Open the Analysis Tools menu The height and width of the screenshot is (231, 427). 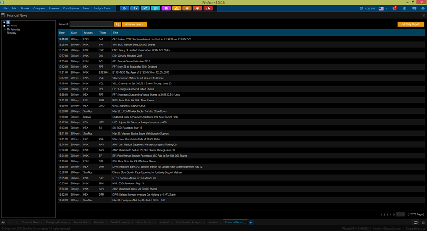click(x=102, y=9)
